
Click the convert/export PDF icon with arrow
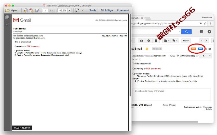coord(26,10)
